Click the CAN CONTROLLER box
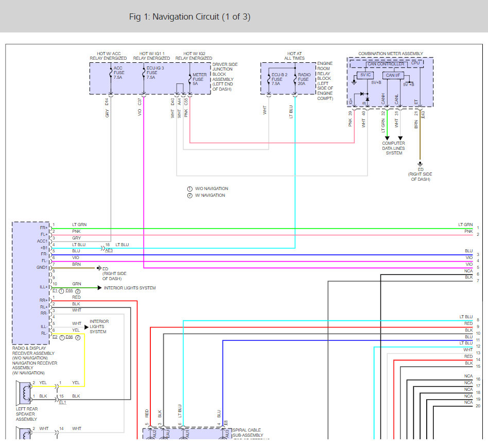 pyautogui.click(x=386, y=64)
